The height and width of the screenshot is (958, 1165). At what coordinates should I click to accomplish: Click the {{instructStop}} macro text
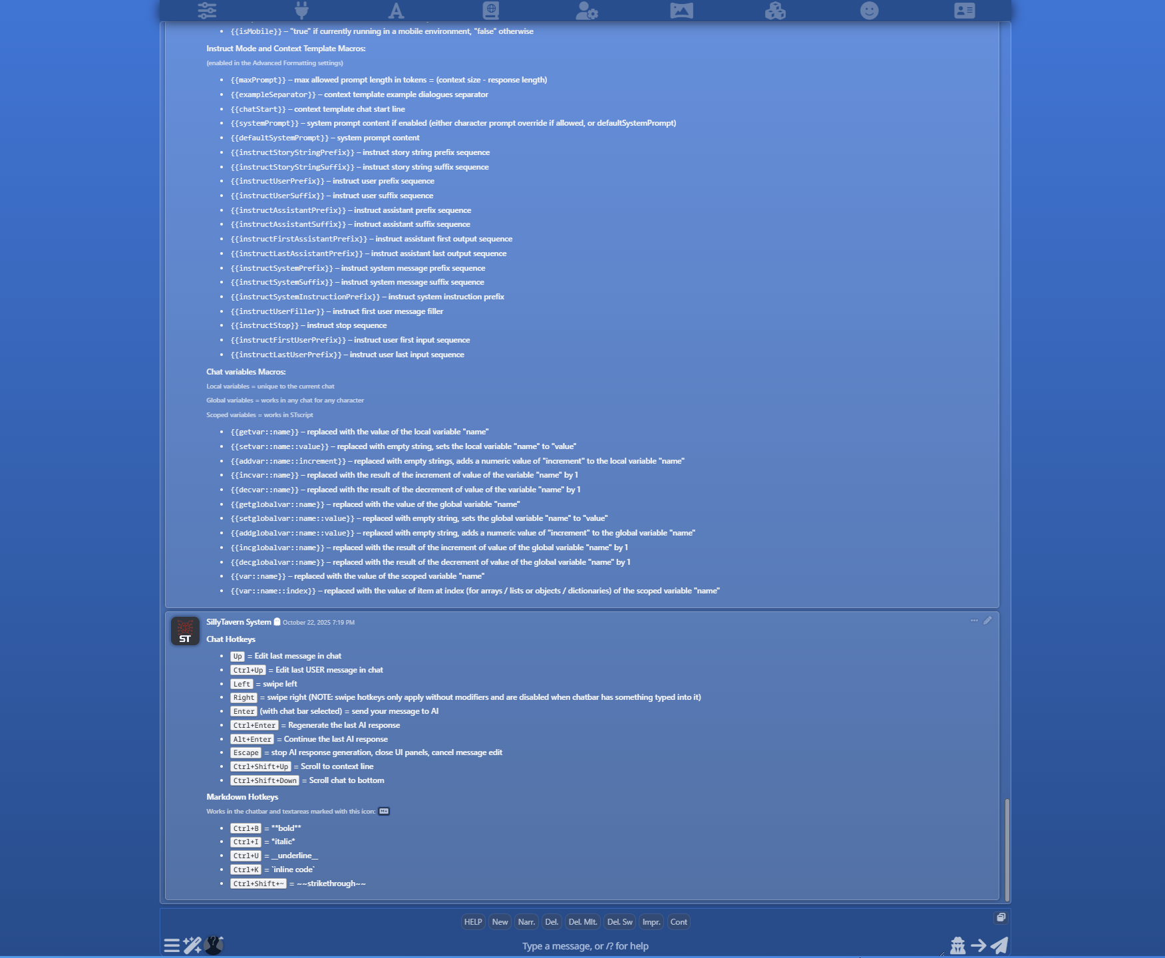coord(265,325)
